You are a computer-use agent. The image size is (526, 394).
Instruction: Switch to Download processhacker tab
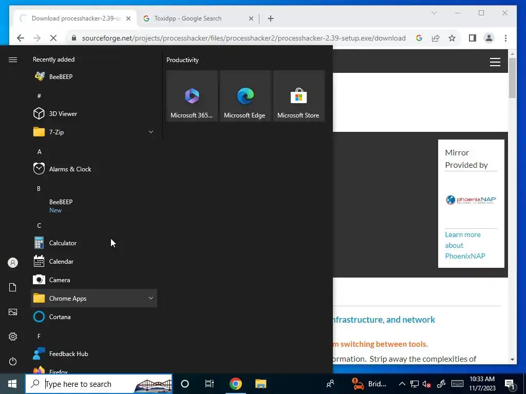76,18
